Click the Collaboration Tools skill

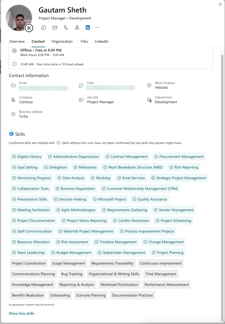[x=31, y=189]
